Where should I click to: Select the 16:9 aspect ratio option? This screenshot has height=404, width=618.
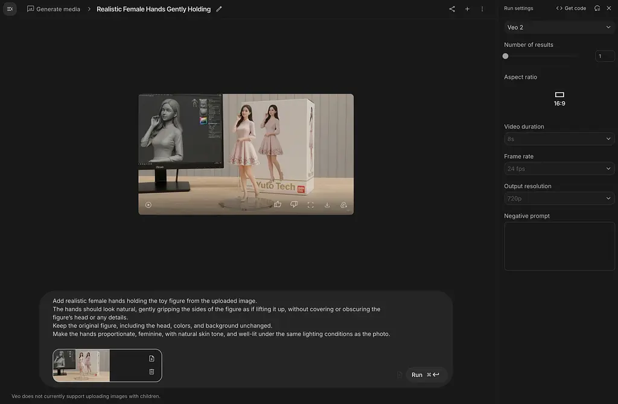(559, 98)
